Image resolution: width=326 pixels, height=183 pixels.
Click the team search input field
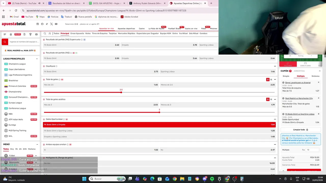[x=24, y=42]
